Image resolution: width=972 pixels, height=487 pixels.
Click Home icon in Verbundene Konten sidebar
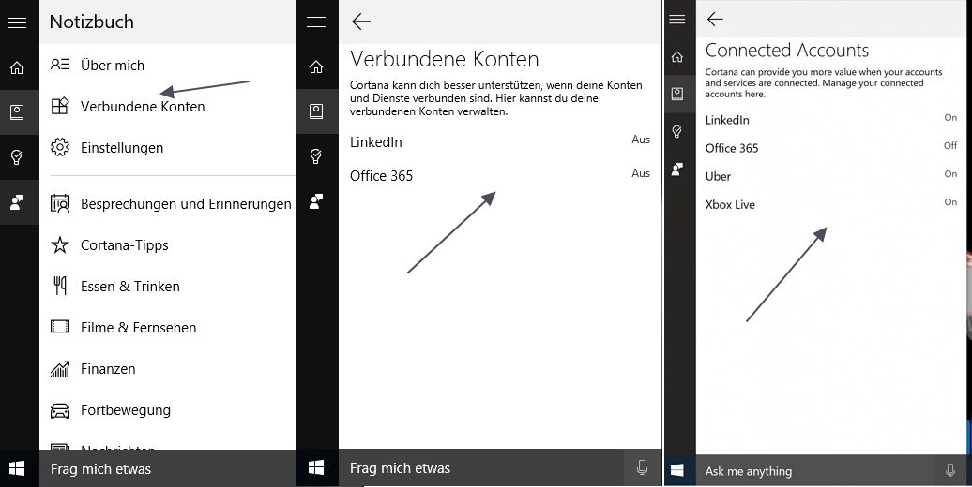(316, 66)
